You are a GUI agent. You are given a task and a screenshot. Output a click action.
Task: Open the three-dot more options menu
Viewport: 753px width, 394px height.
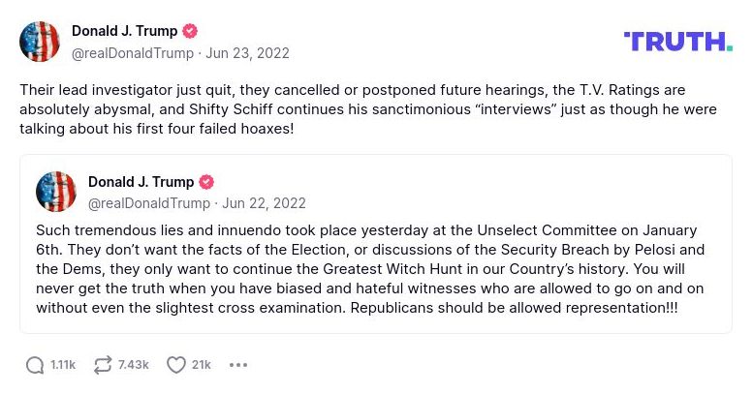[238, 365]
